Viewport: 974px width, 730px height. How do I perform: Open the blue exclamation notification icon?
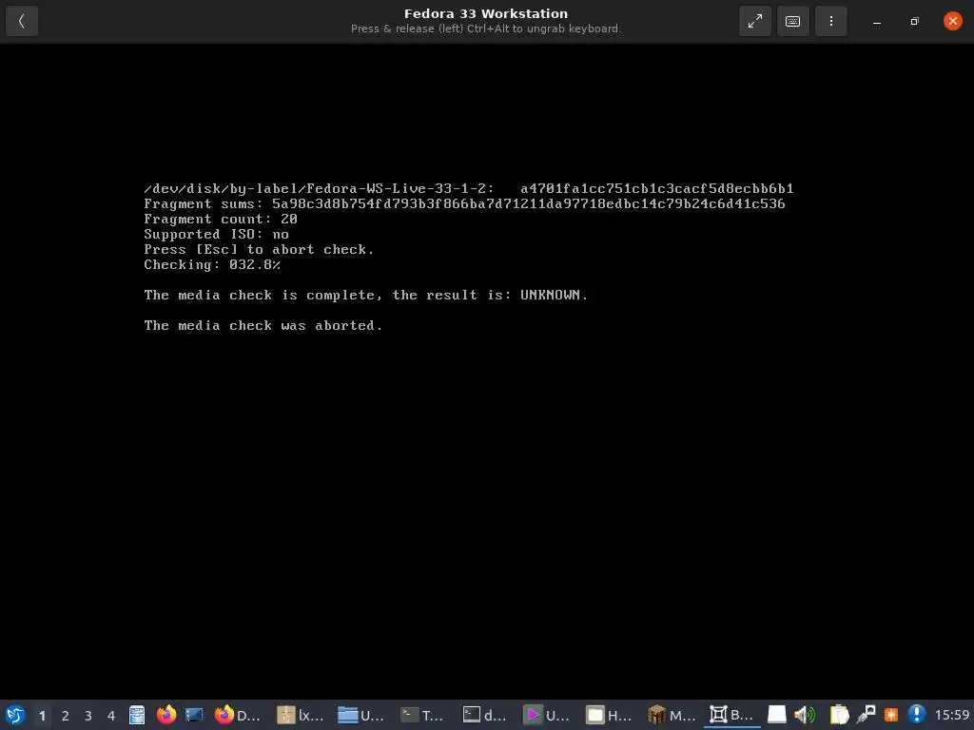tap(917, 715)
